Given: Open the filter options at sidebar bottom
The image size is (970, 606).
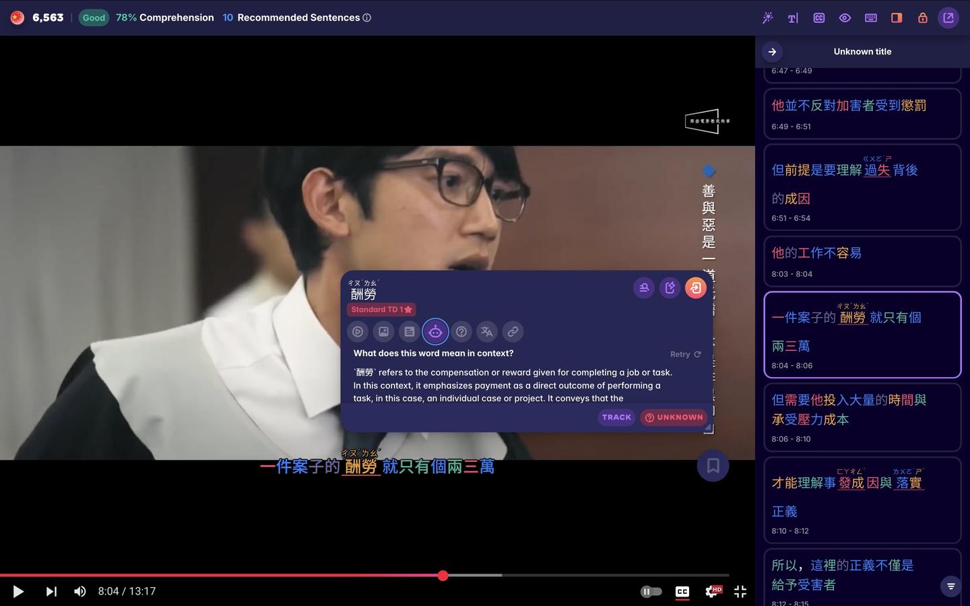Looking at the screenshot, I should pyautogui.click(x=950, y=586).
